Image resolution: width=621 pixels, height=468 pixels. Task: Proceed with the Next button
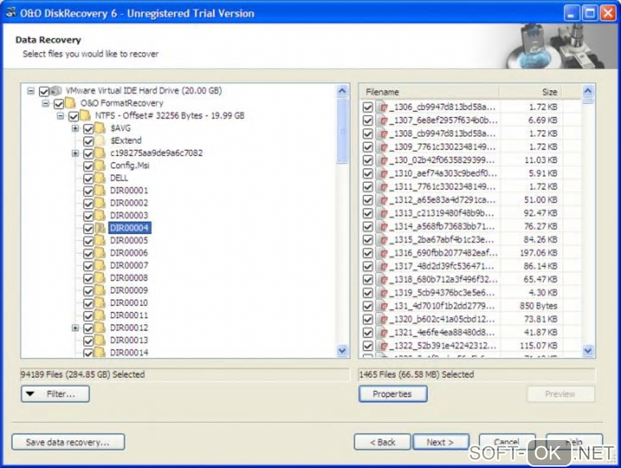(x=440, y=442)
